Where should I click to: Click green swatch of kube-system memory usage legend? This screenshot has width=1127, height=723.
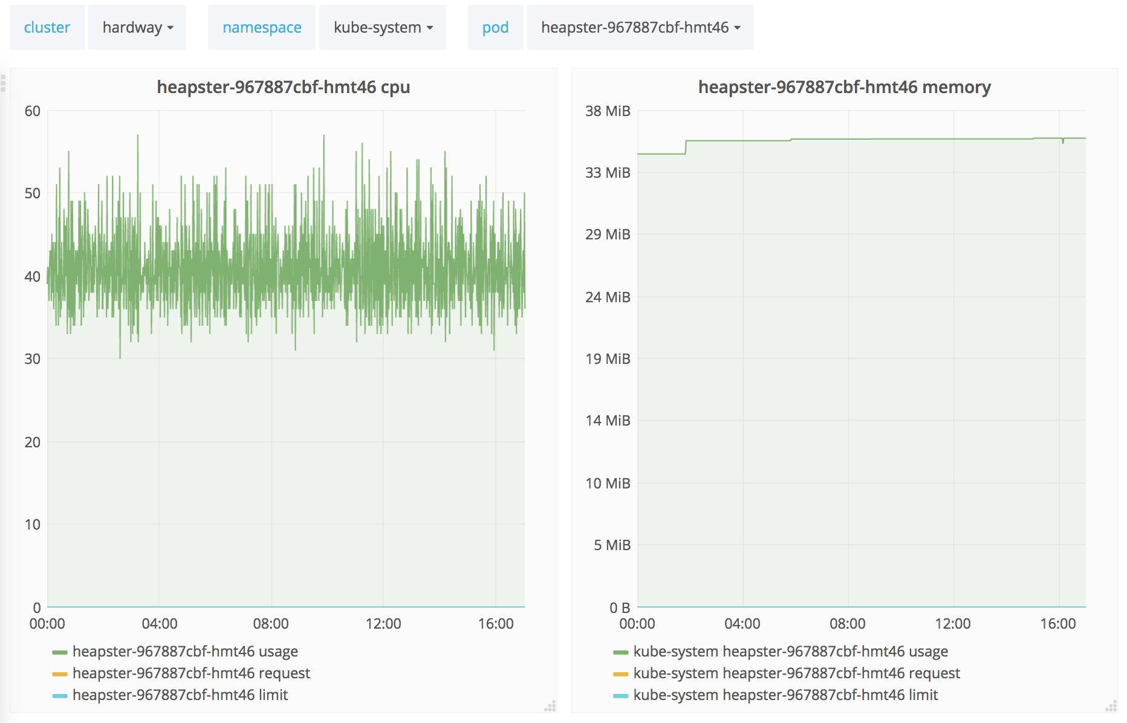tap(621, 652)
